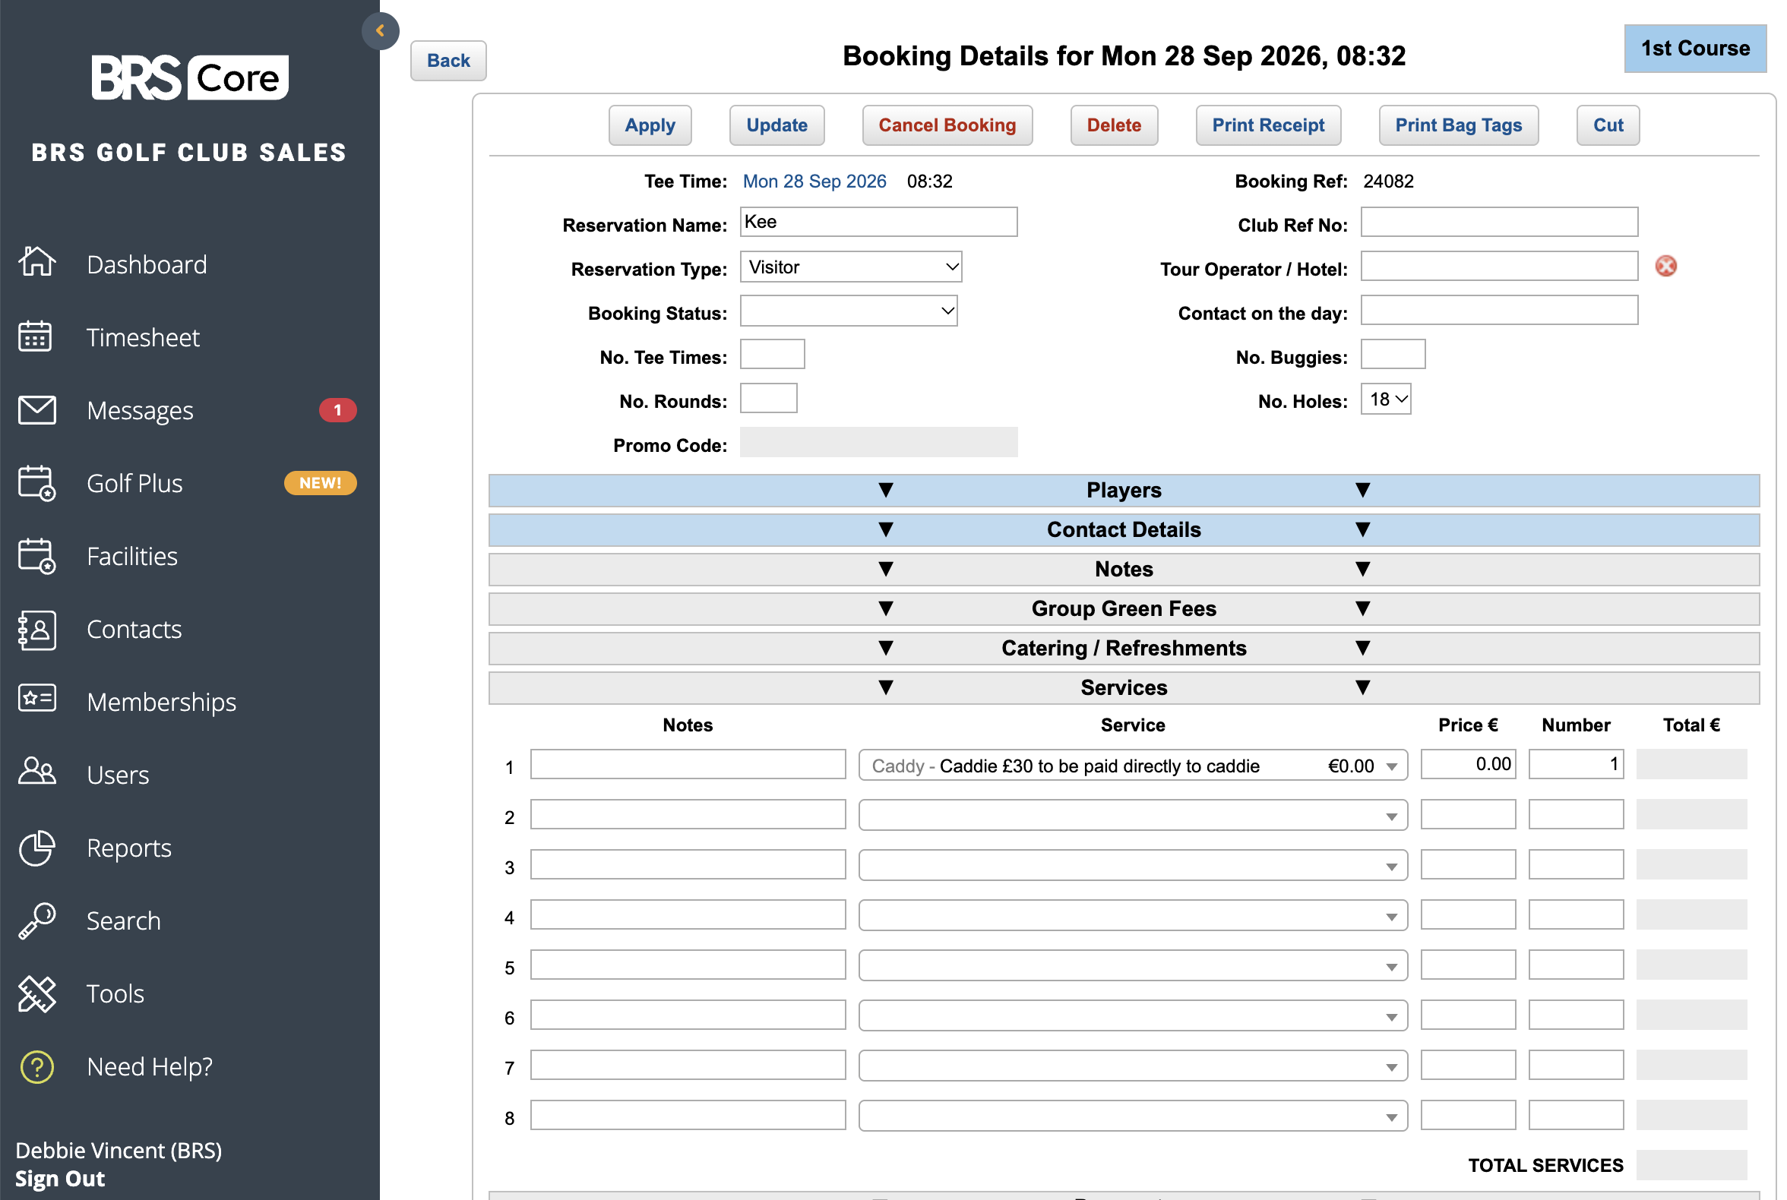This screenshot has width=1787, height=1200.
Task: Open the Tools ruler-and-pencil icon
Action: (x=36, y=993)
